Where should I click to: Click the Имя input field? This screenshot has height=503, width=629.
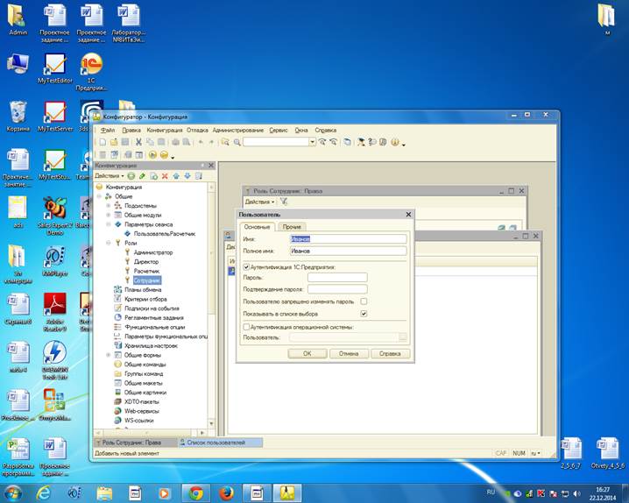(x=348, y=238)
